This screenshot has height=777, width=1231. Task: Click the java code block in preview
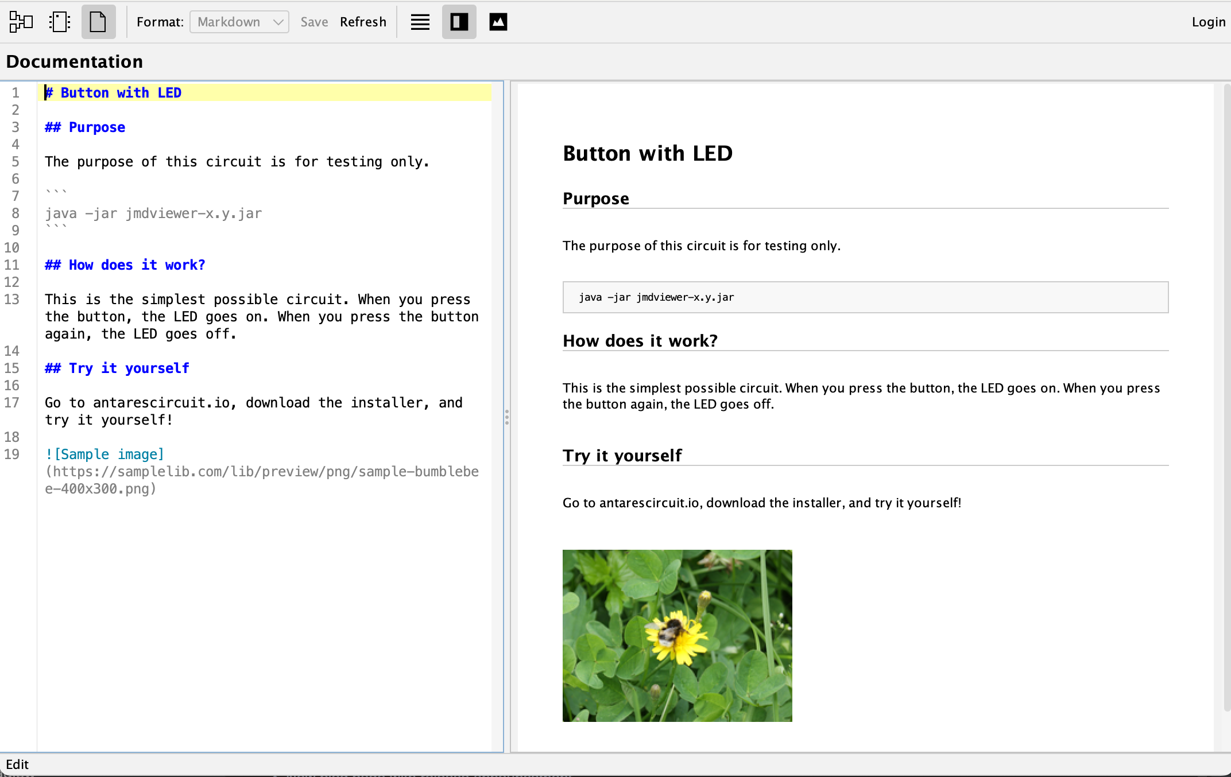(865, 297)
